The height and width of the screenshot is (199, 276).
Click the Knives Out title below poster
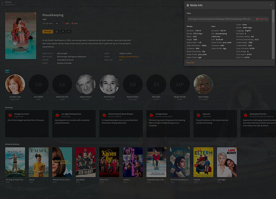click(104, 180)
